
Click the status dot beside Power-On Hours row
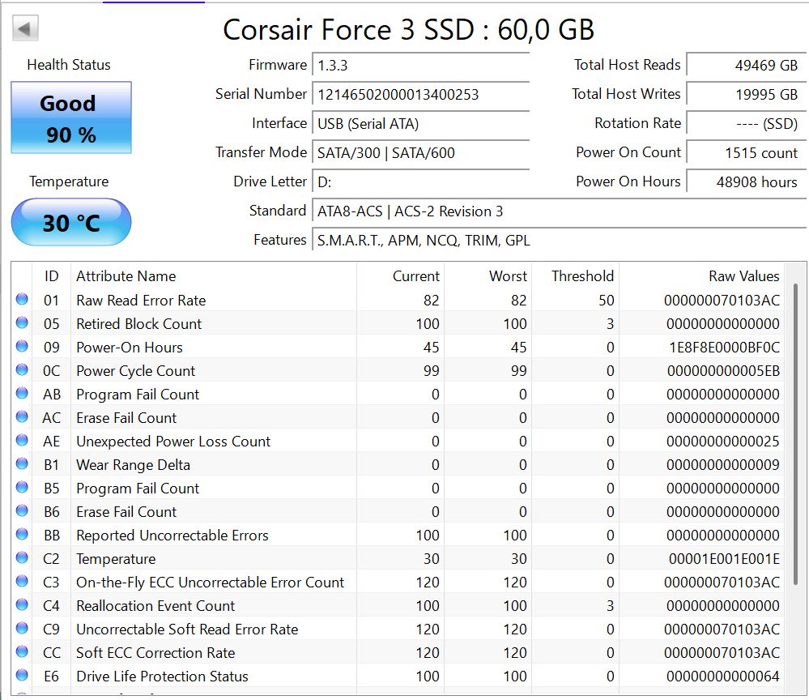pyautogui.click(x=22, y=346)
